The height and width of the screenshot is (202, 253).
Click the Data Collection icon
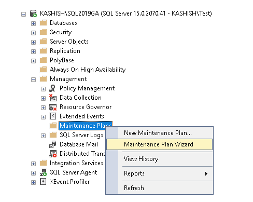(x=53, y=98)
